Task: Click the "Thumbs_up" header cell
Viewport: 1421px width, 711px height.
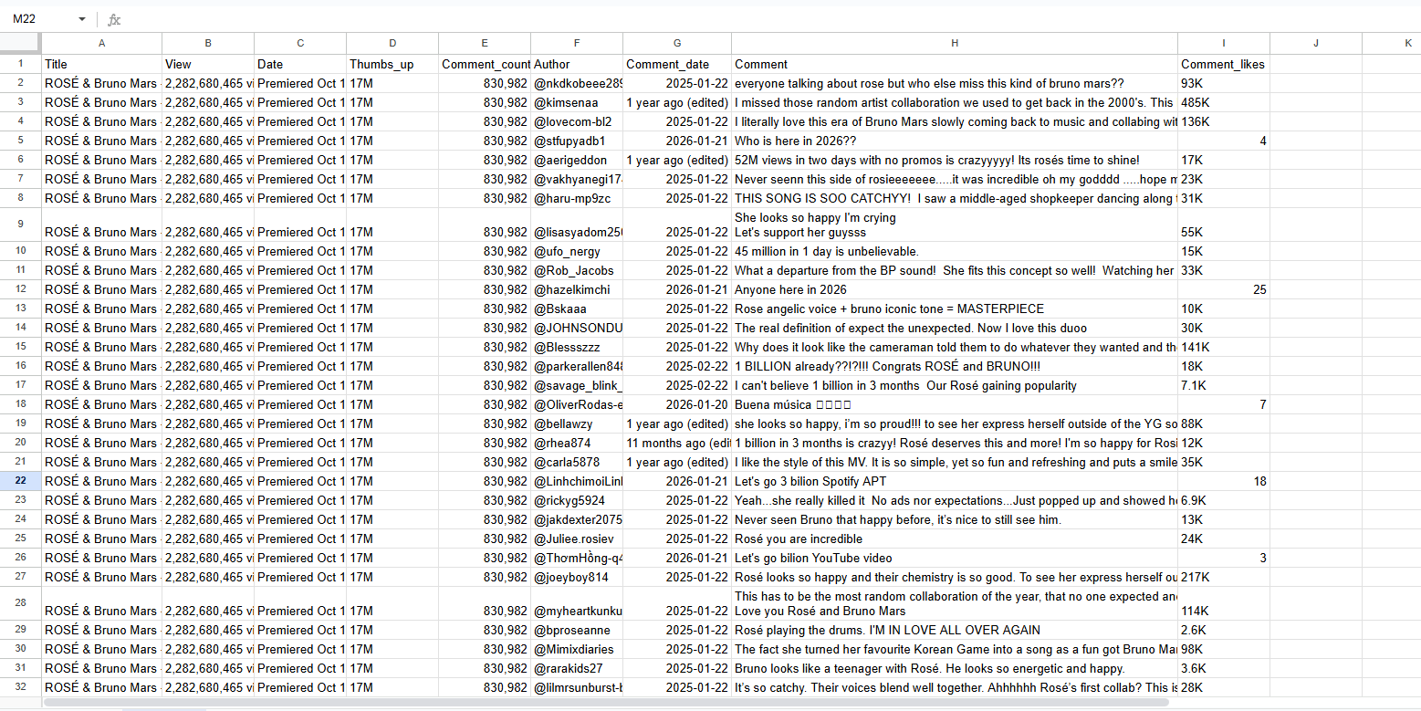Action: click(x=392, y=65)
